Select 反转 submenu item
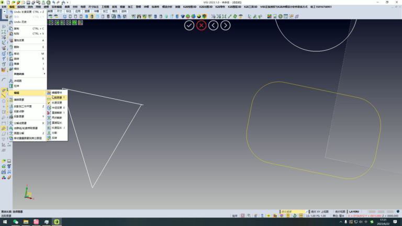Viewport: 402px width, 226px height. [x=57, y=138]
